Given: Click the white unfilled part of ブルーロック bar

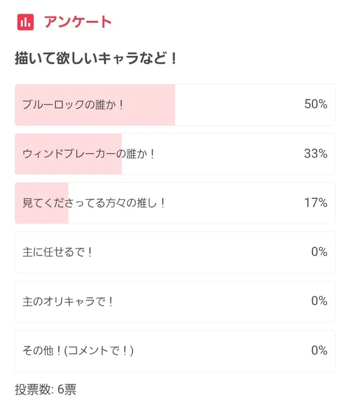Looking at the screenshot, I should click(233, 104).
